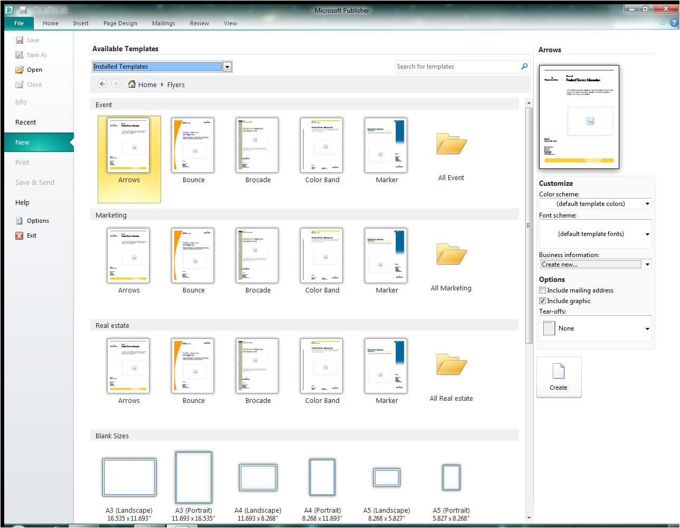Click the search magnifier icon
This screenshot has width=680, height=528.
coord(524,67)
